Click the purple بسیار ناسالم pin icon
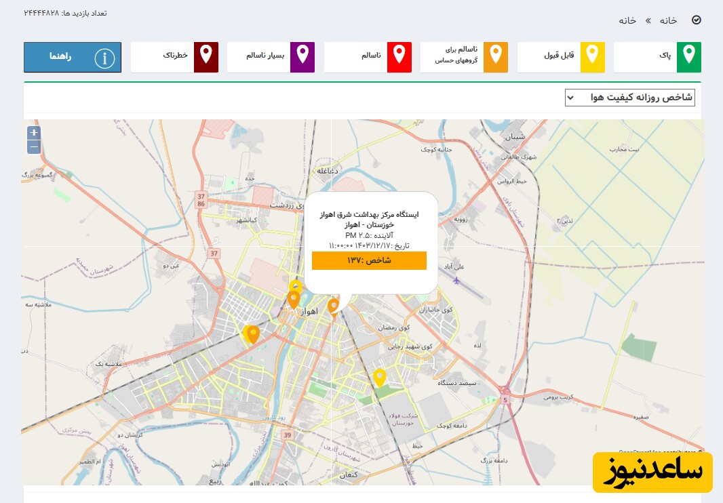 302,57
